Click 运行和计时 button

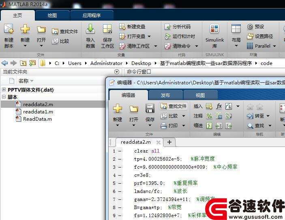pyautogui.click(x=180, y=36)
